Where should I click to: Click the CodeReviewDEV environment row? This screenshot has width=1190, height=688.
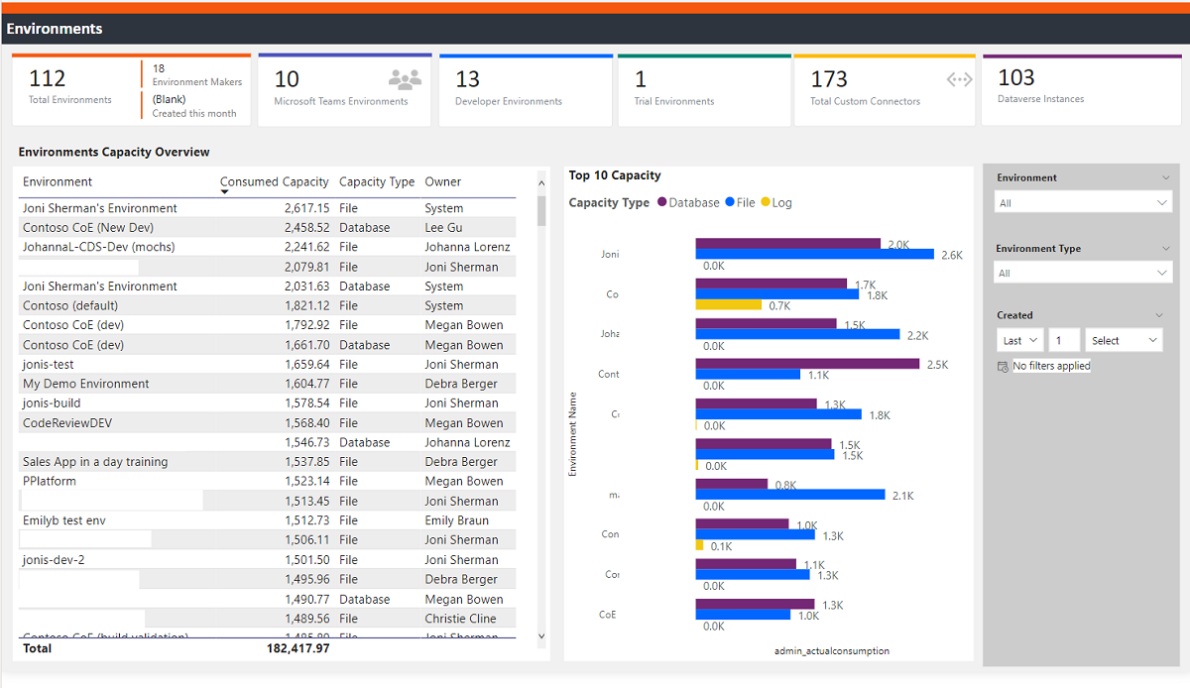[x=268, y=422]
